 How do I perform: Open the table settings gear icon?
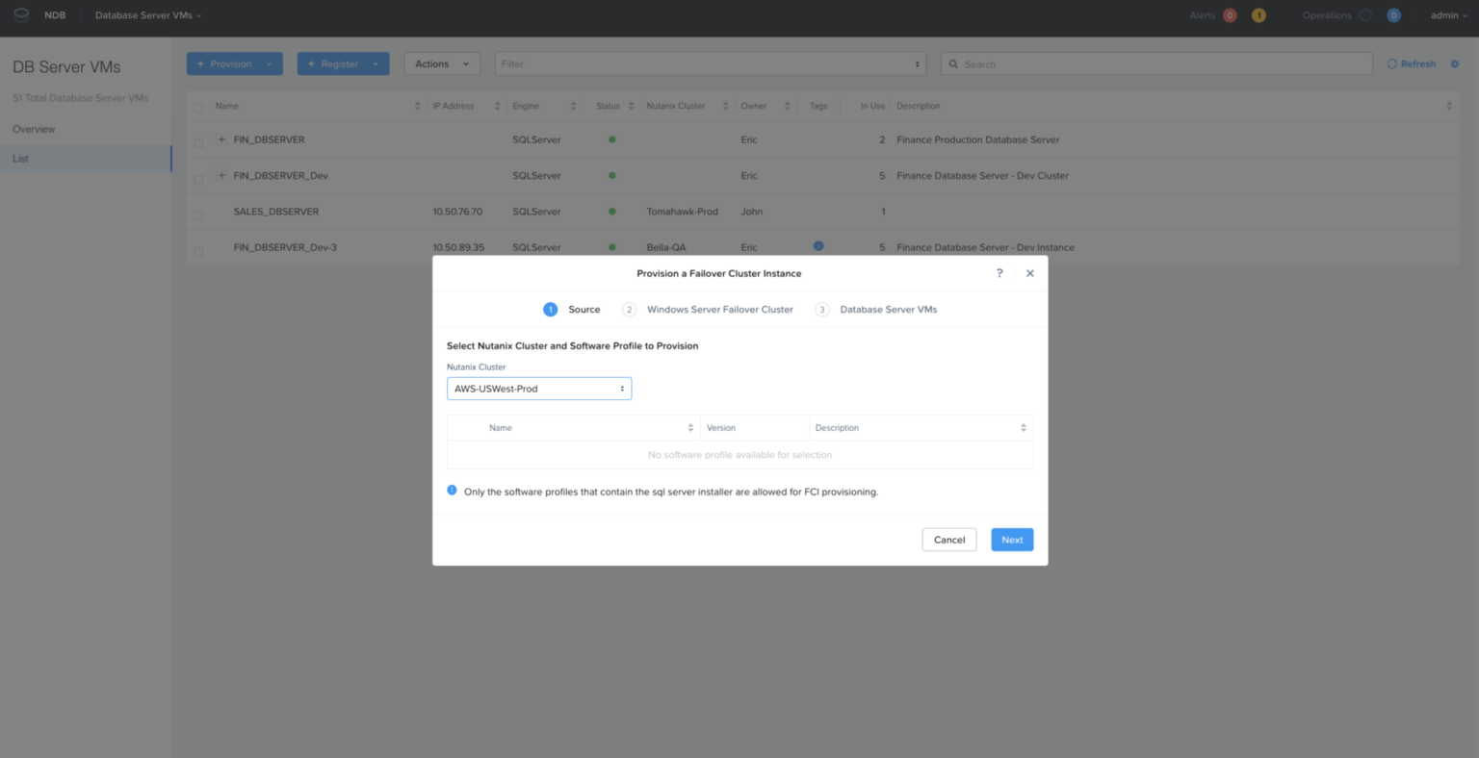(x=1454, y=63)
